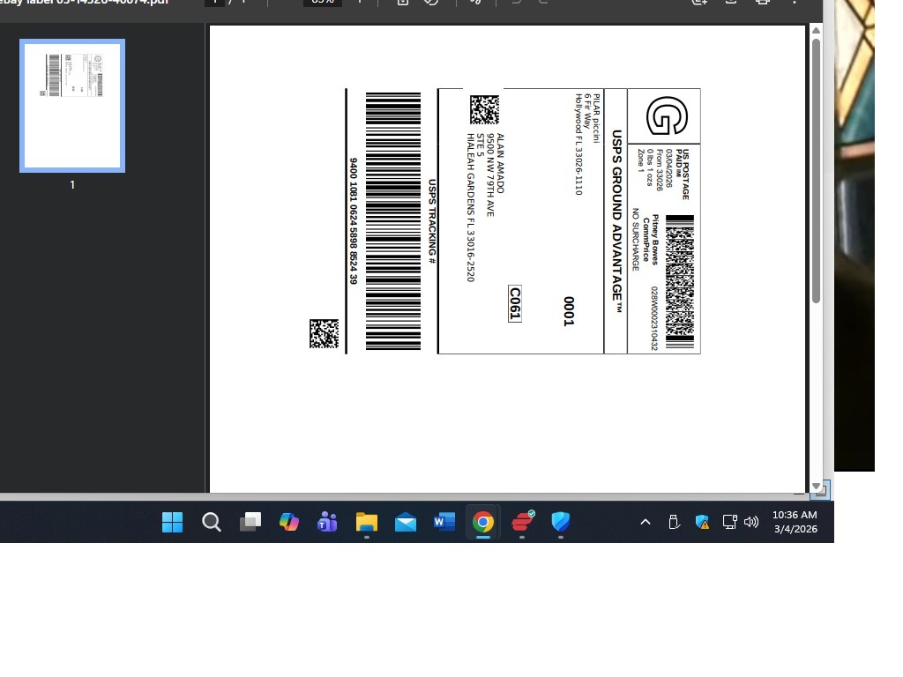
Task: Open the clock showing 10:36 AM
Action: [x=795, y=522]
